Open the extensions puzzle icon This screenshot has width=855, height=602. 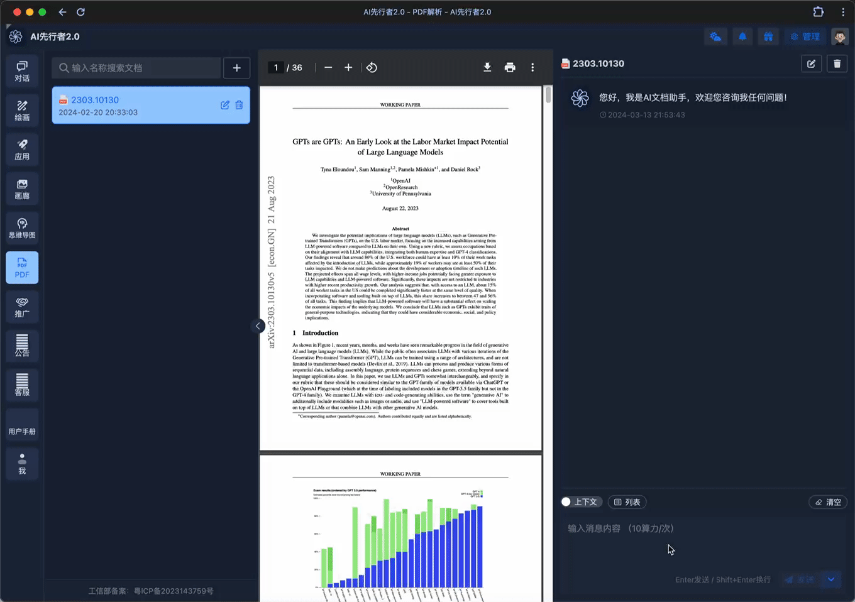click(x=818, y=12)
